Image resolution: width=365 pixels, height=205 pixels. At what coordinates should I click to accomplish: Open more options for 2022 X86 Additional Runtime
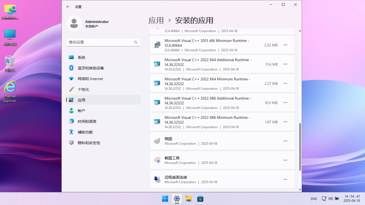(x=285, y=102)
